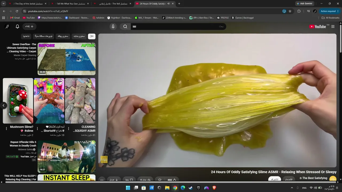Expand the Chrome tab search dropdown

pos(3,4)
